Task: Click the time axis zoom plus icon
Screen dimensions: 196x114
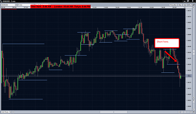Action: click(x=191, y=112)
